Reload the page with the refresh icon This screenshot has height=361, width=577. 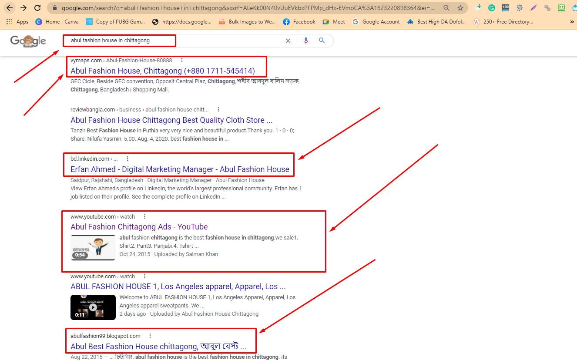[37, 7]
